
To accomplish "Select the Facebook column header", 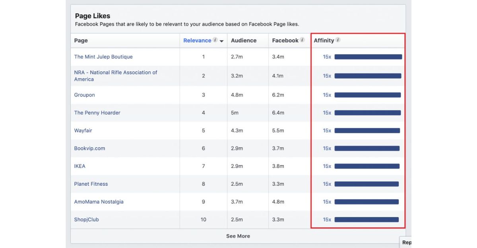I will click(285, 40).
